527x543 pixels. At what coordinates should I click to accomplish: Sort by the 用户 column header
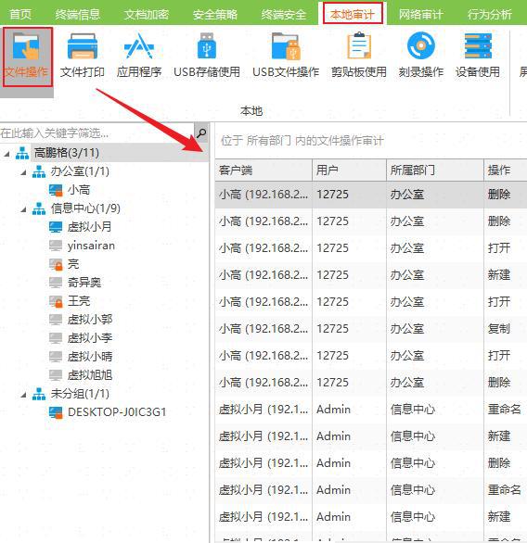(349, 170)
